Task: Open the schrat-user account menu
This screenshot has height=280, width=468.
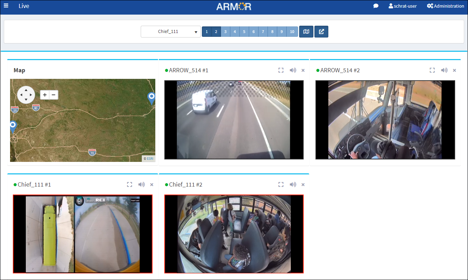Action: [402, 6]
